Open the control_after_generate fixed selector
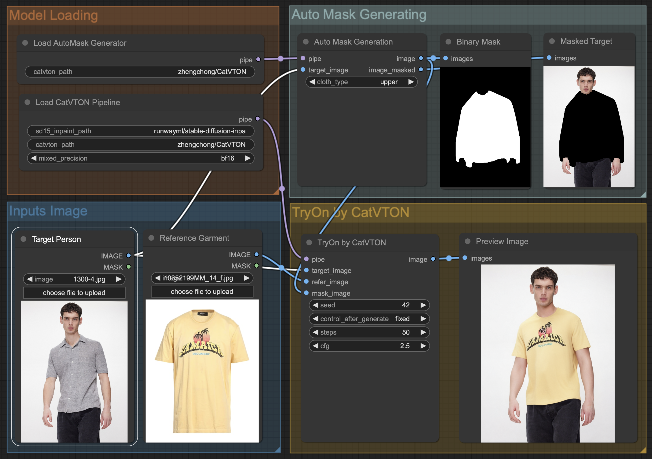Image resolution: width=652 pixels, height=459 pixels. click(369, 319)
